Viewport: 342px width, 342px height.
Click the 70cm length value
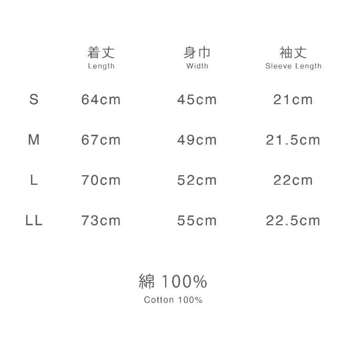tap(101, 180)
